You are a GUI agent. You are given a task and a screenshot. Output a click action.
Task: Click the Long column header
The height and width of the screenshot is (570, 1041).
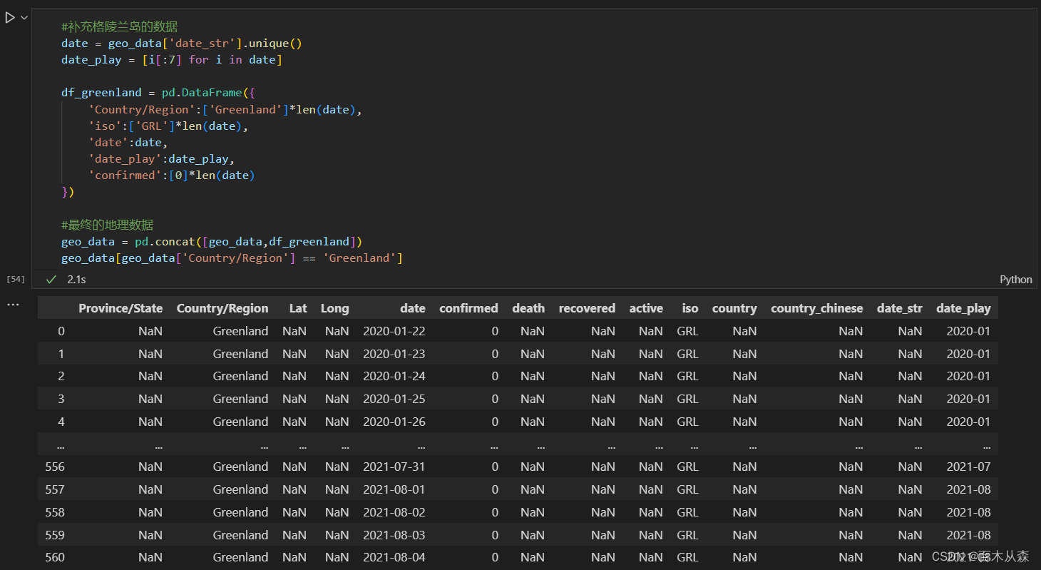tap(334, 308)
